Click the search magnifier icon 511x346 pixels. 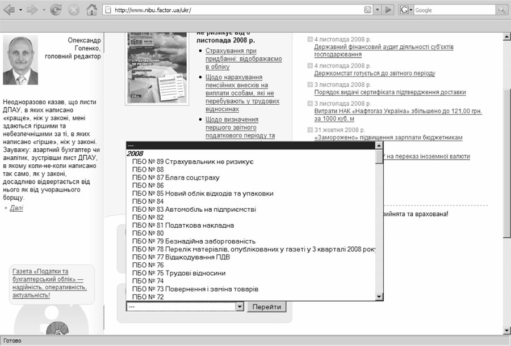pyautogui.click(x=502, y=10)
